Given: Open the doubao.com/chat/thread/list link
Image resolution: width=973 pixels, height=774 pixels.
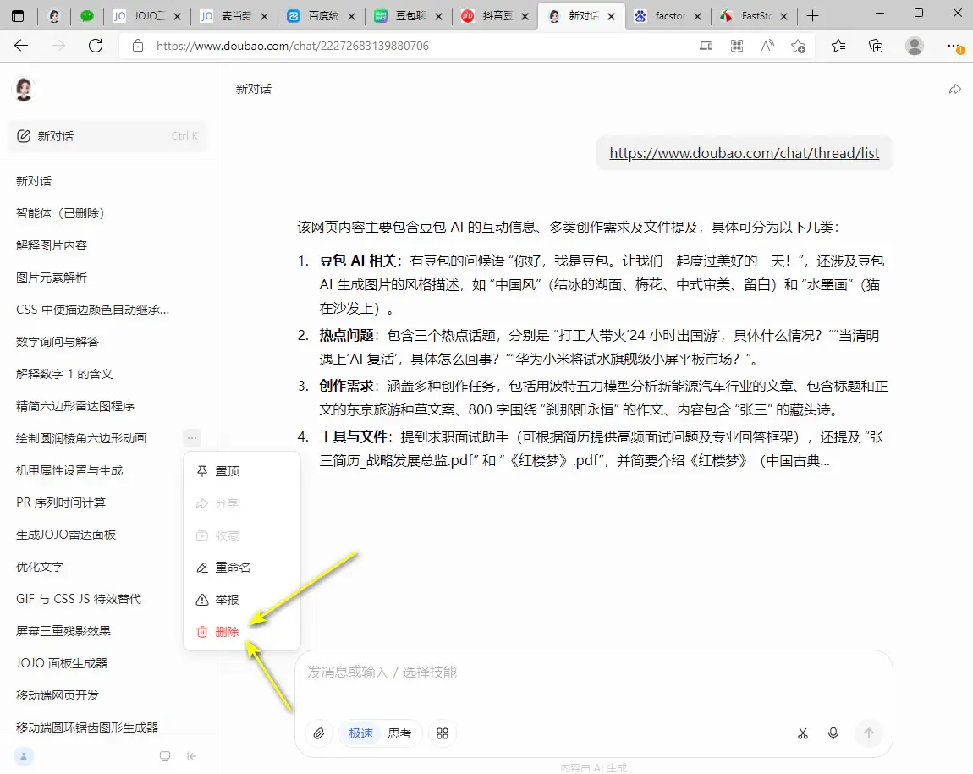Looking at the screenshot, I should coord(744,153).
